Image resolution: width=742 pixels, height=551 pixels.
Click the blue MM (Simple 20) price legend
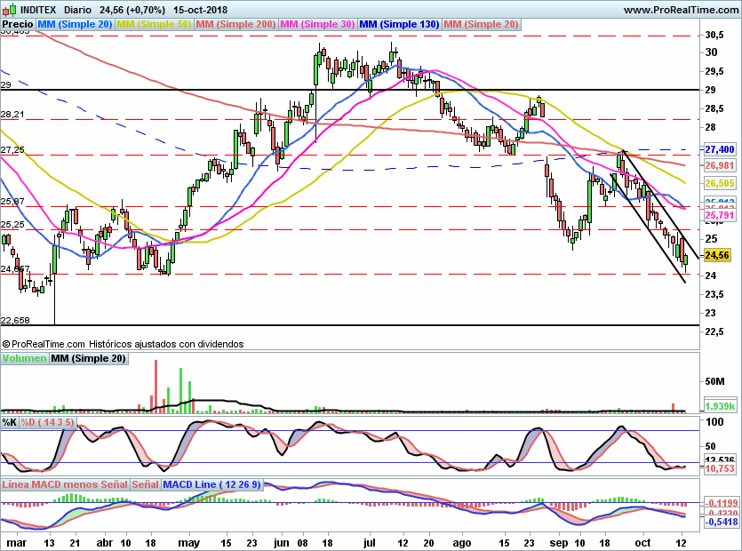[x=75, y=24]
